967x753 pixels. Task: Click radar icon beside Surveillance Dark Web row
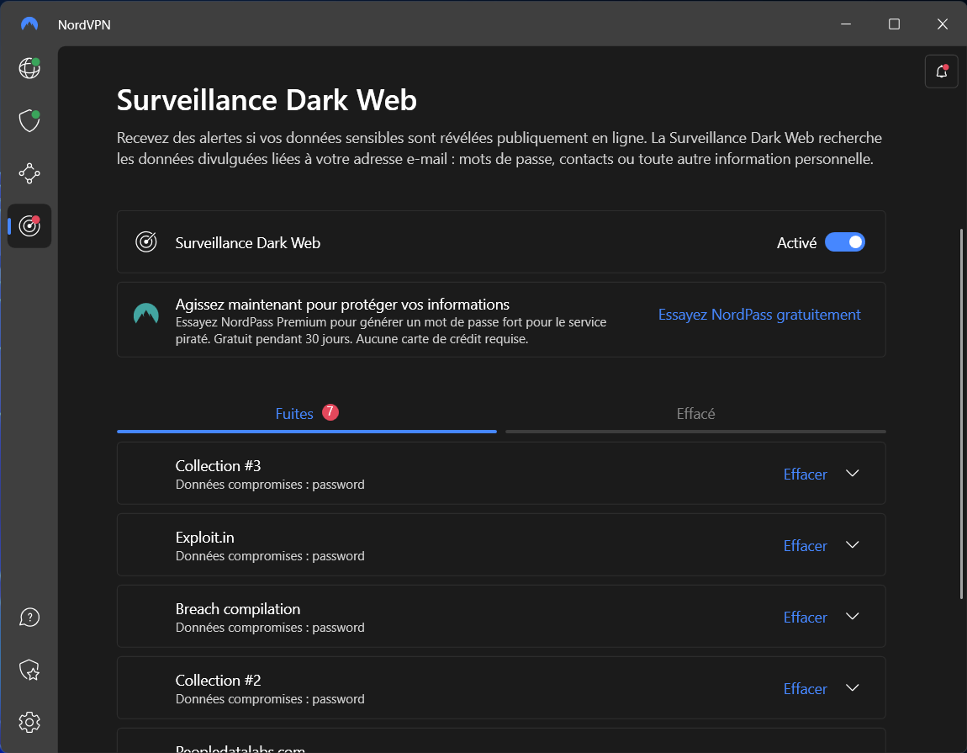coord(146,242)
